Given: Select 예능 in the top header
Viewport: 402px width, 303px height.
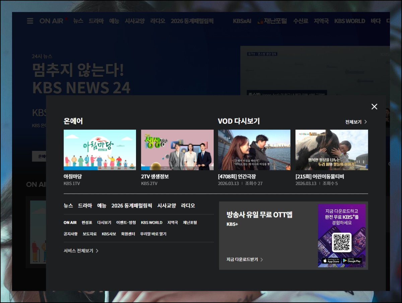Looking at the screenshot, I should point(114,21).
